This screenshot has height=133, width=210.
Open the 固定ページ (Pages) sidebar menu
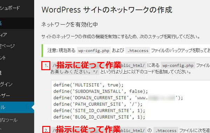pyautogui.click(x=17, y=46)
